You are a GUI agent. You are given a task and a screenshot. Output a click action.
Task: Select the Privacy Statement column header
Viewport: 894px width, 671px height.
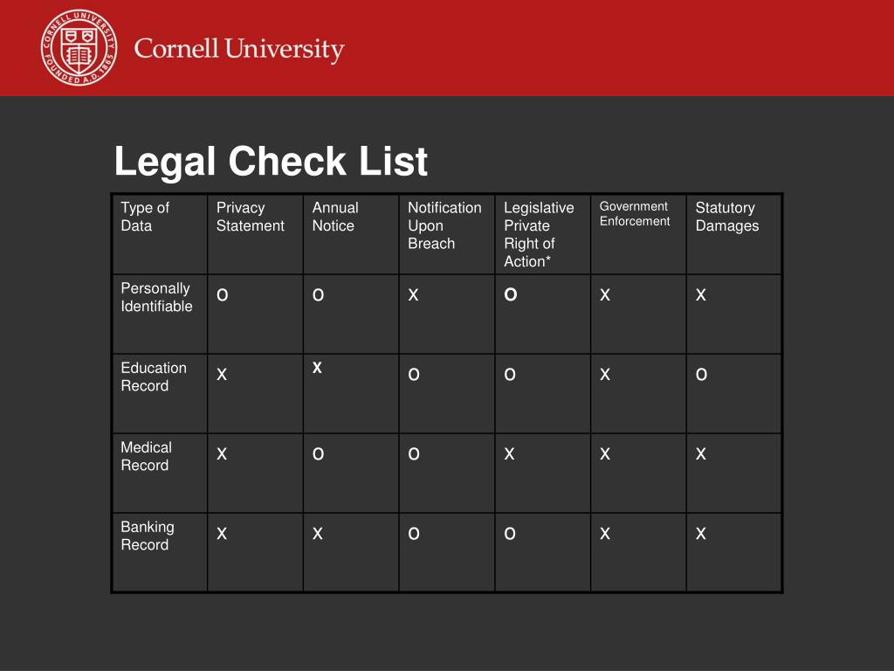tap(250, 217)
